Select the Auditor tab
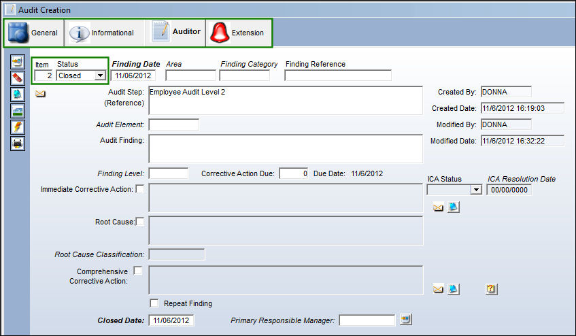The image size is (576, 336). (x=175, y=32)
